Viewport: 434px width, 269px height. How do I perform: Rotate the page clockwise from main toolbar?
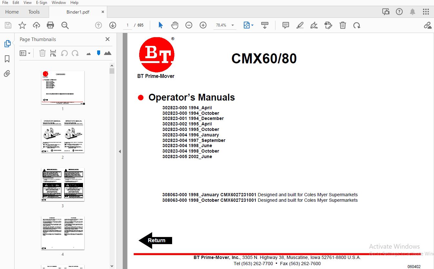tap(357, 25)
